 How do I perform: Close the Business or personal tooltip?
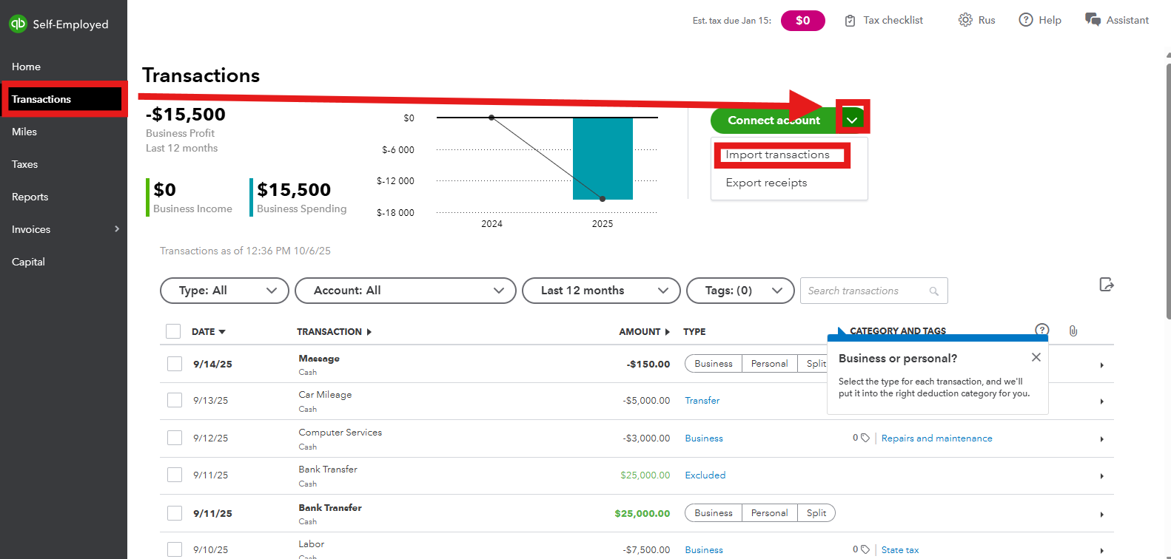pyautogui.click(x=1036, y=357)
